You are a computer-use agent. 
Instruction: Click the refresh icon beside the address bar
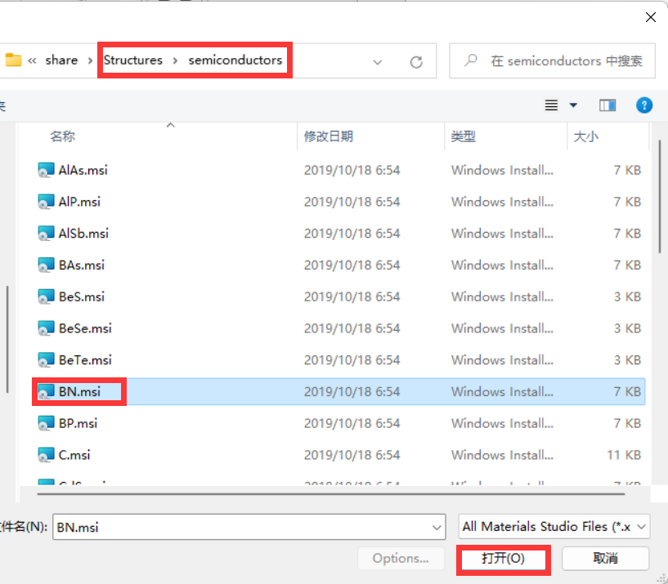pyautogui.click(x=416, y=62)
